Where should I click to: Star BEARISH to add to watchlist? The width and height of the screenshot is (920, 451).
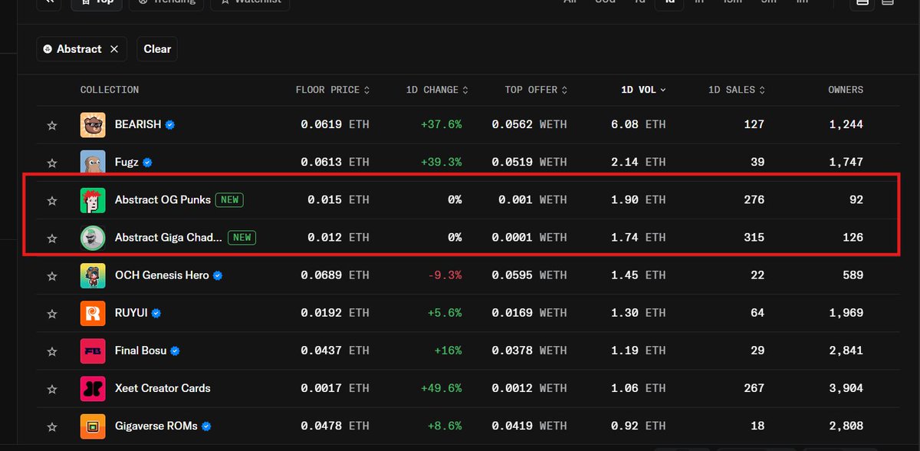coord(52,125)
